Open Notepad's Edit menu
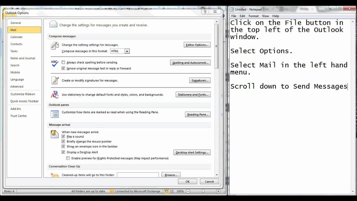The width and height of the screenshot is (357, 201). (x=242, y=16)
